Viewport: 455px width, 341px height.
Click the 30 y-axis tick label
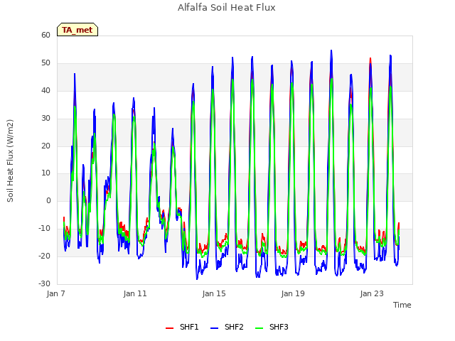coord(45,119)
